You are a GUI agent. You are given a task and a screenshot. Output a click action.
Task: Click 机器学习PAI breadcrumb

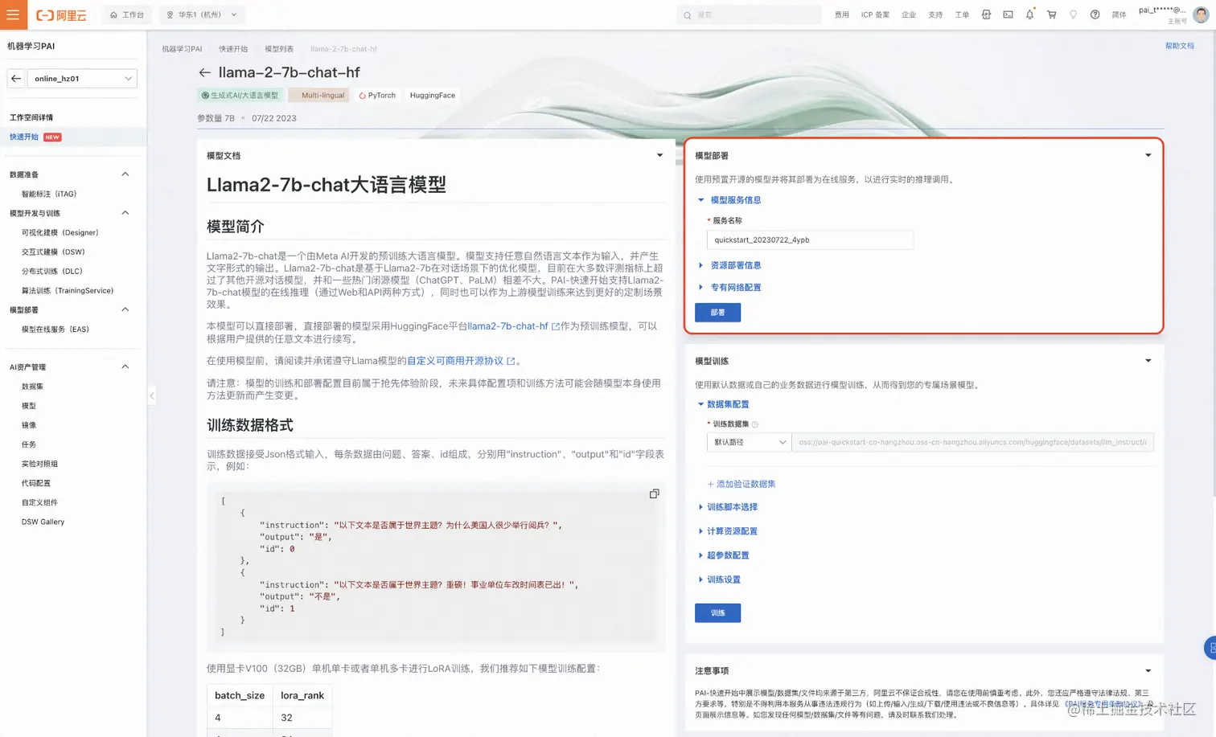pyautogui.click(x=182, y=49)
